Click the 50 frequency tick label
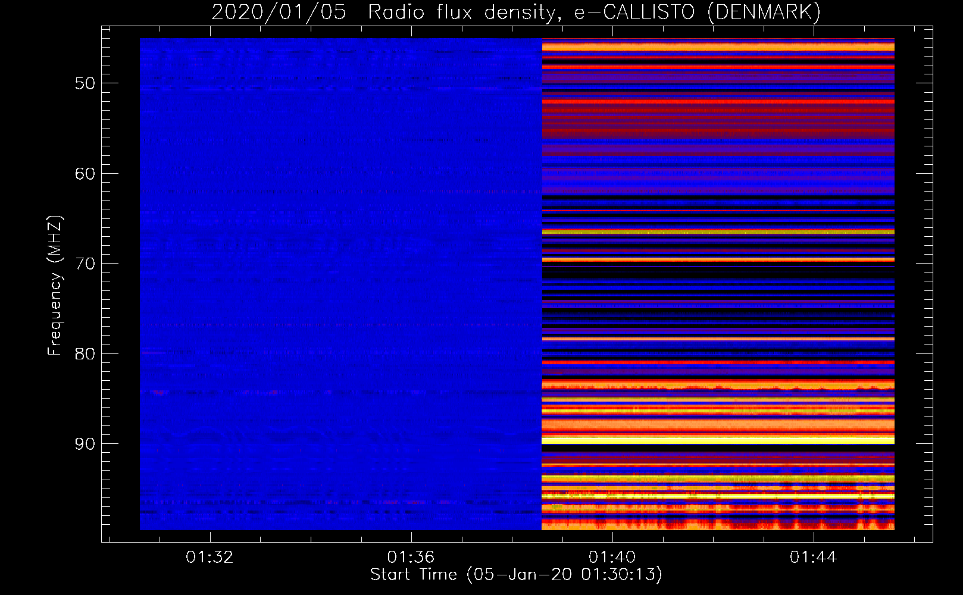963x595 pixels. click(85, 83)
